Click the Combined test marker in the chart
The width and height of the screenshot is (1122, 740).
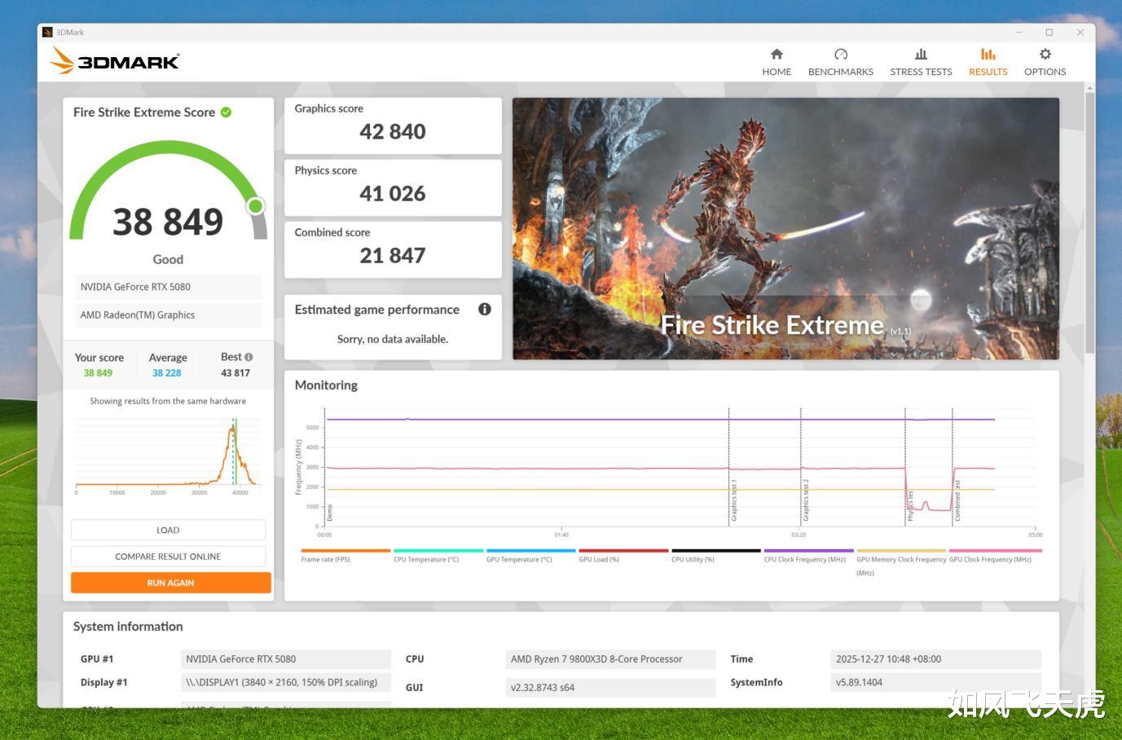(957, 501)
